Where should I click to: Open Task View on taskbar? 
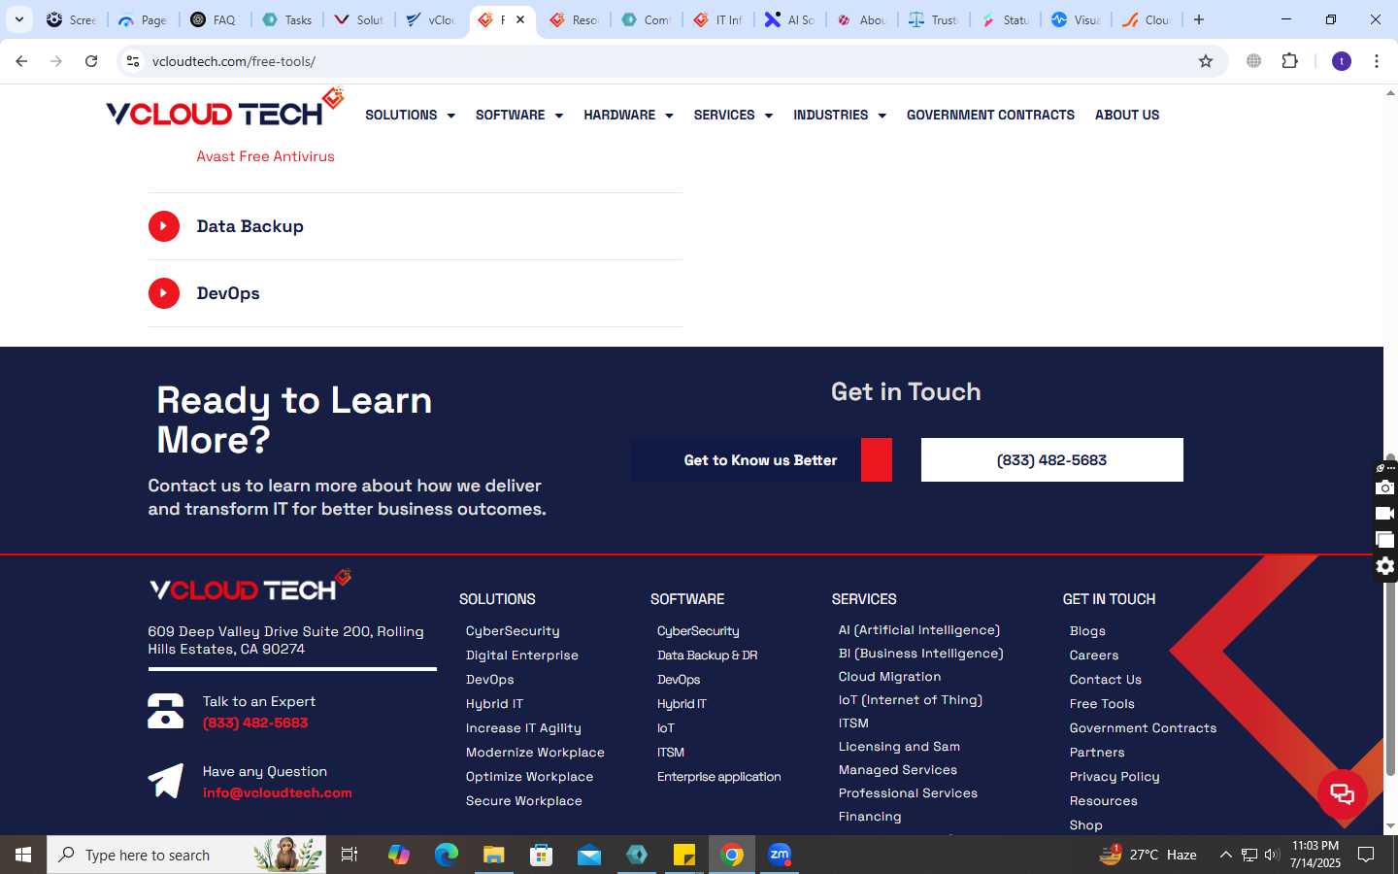[x=349, y=855]
